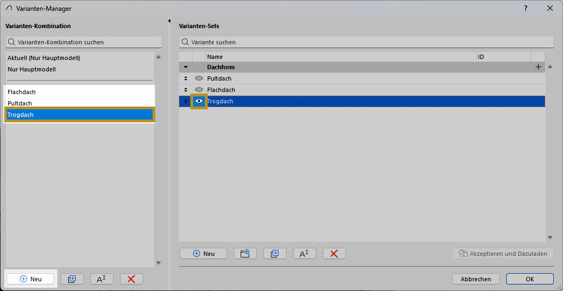Select Nur Hauptmodell combination

click(31, 69)
